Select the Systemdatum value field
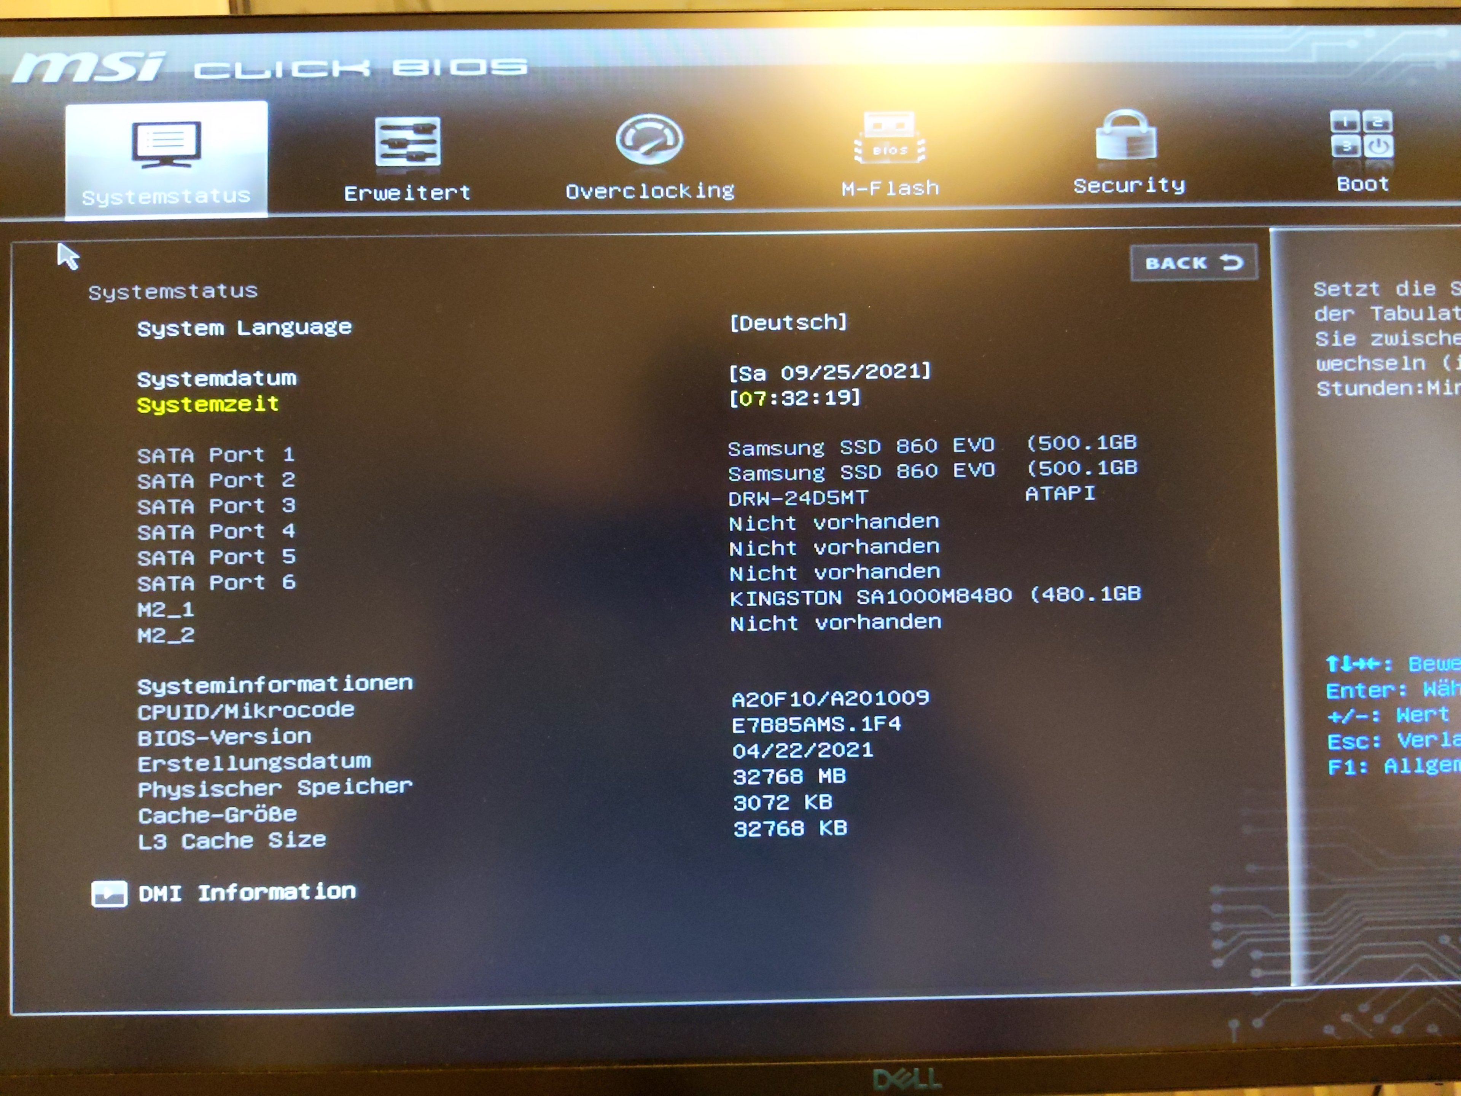The width and height of the screenshot is (1461, 1096). (x=829, y=372)
